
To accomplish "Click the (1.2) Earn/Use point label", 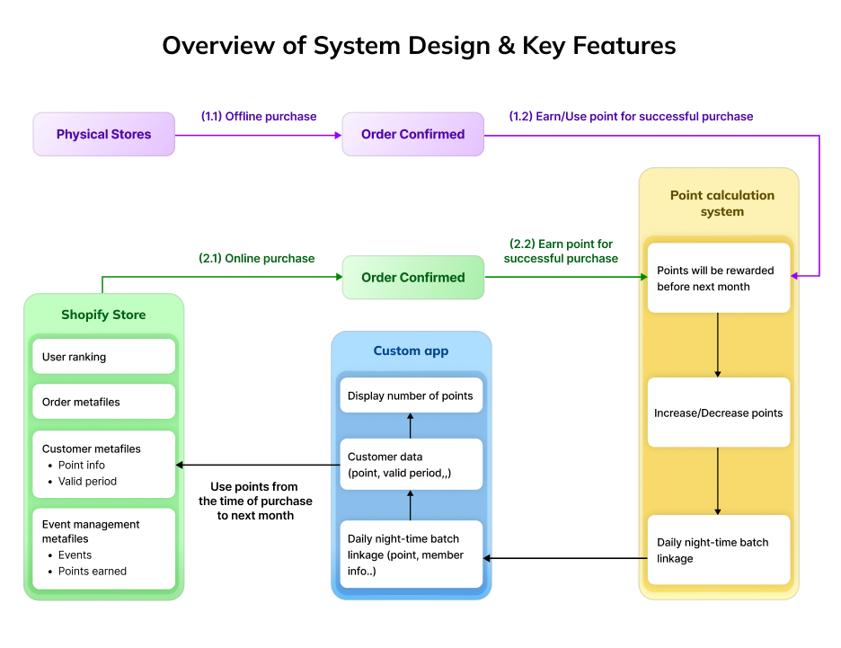I will 631,117.
